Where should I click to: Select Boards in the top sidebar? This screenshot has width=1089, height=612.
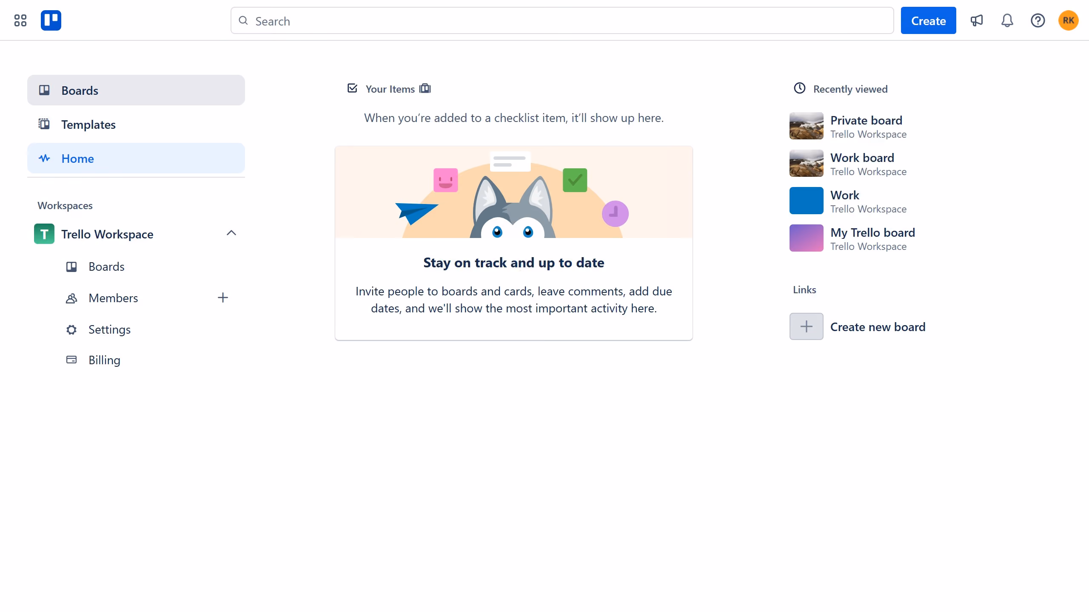136,90
